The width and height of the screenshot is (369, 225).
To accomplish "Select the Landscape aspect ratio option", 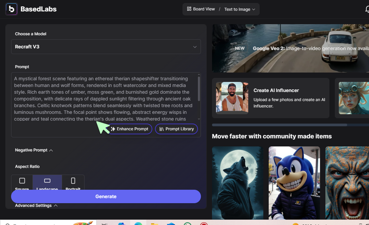I will coord(47,183).
